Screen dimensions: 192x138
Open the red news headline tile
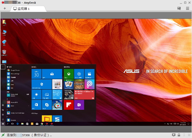click(x=84, y=94)
